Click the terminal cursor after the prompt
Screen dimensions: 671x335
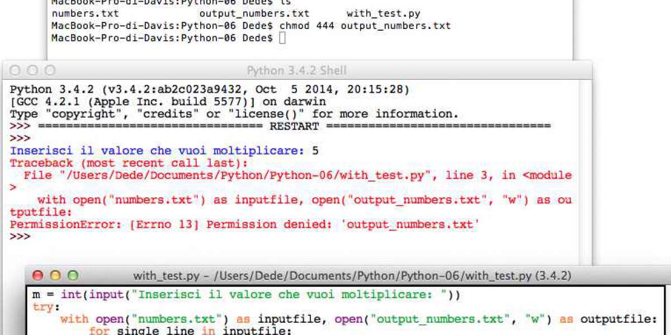[282, 38]
